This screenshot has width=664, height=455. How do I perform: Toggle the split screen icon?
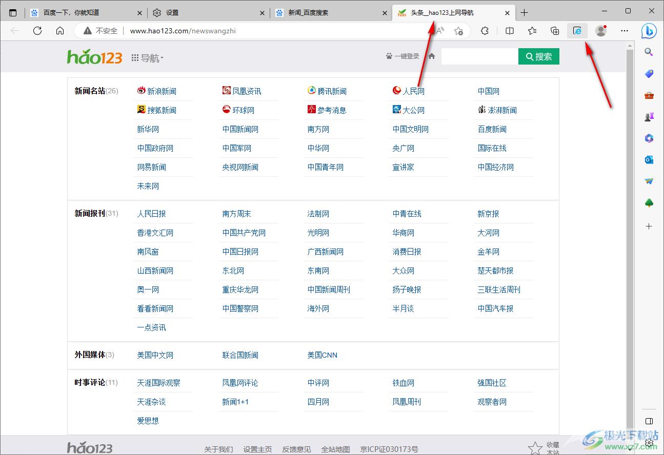(510, 31)
